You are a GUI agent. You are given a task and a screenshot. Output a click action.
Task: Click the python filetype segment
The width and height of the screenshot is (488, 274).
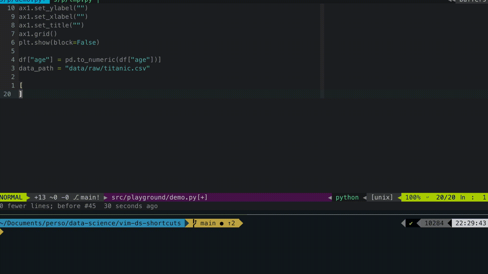point(347,197)
